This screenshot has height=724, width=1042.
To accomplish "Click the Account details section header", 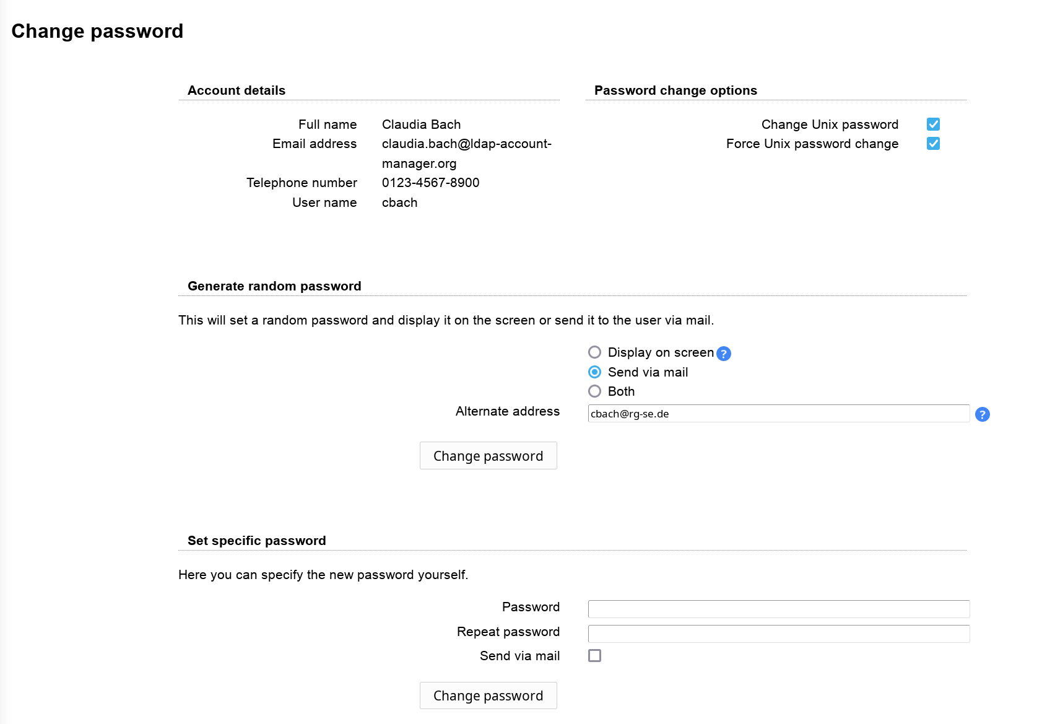I will [x=236, y=90].
